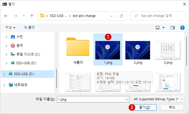Viewport: 189px width, 114px height.
Task: Refresh the current folder
Action: click(x=122, y=16)
